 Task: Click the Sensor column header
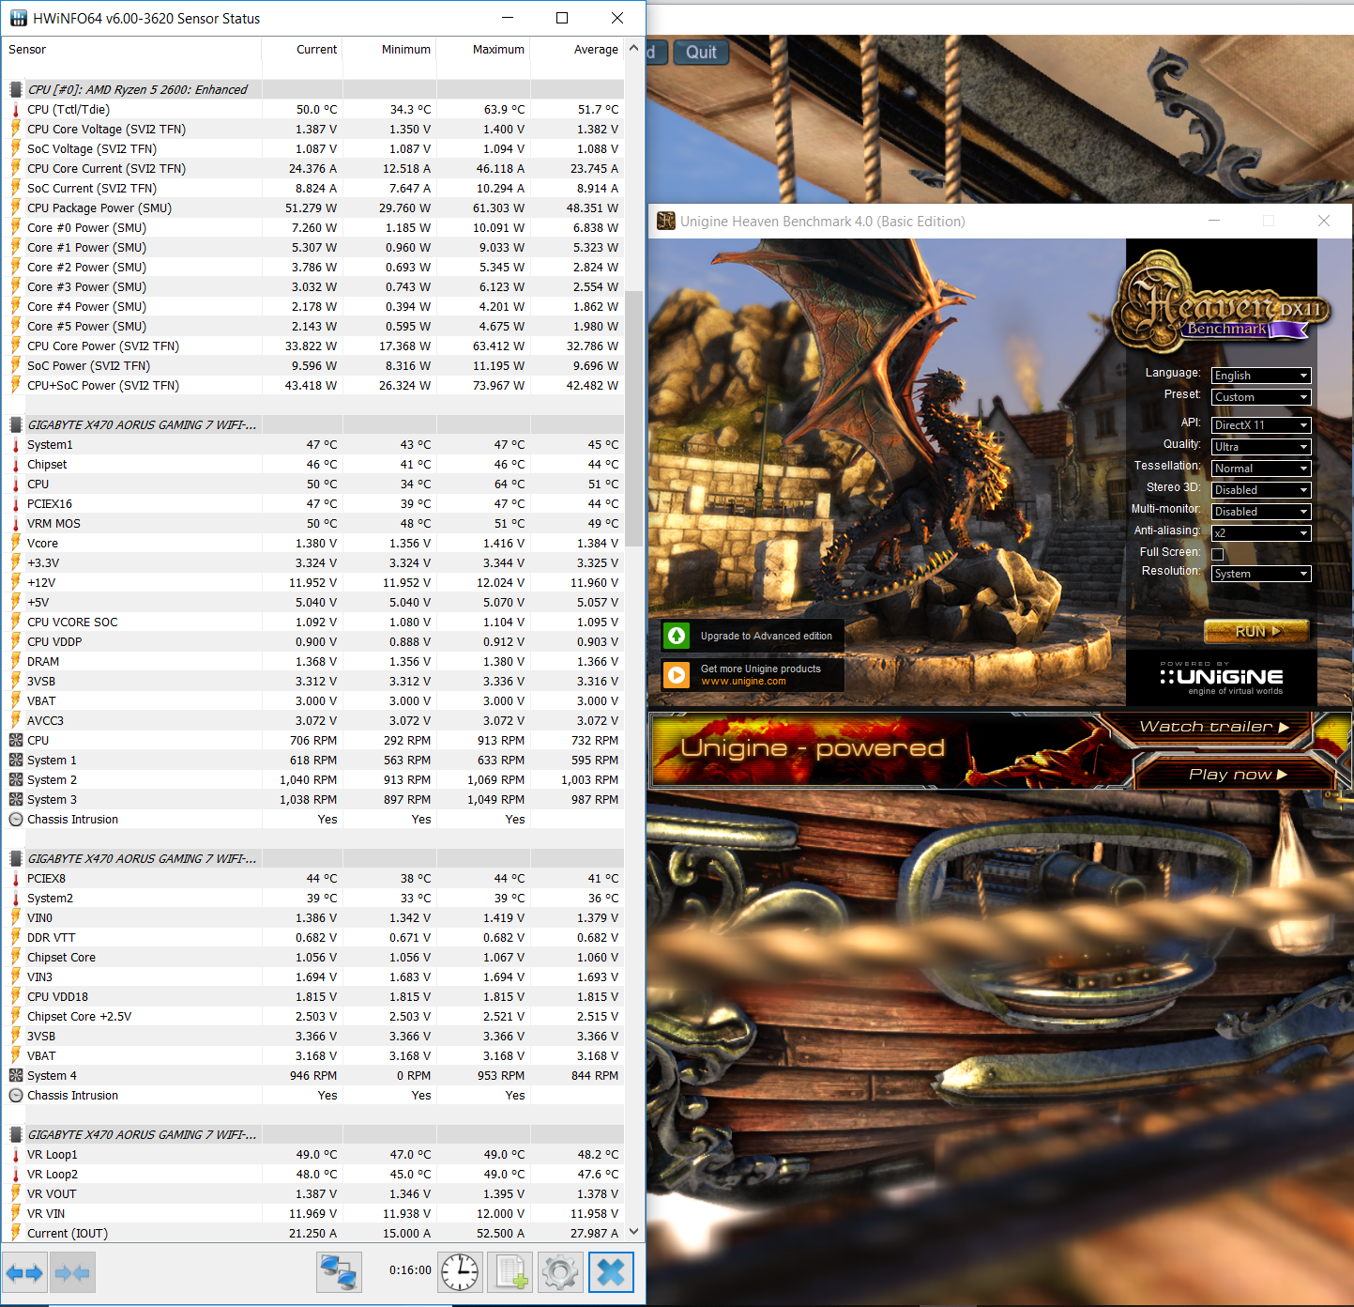[x=132, y=50]
